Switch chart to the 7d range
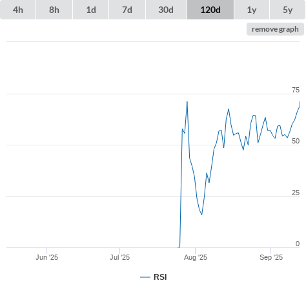Image resolution: width=306 pixels, height=294 pixels. click(x=127, y=10)
